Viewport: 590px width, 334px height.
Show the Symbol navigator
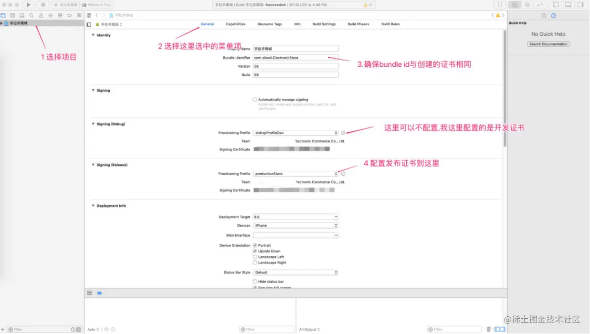[x=22, y=15]
